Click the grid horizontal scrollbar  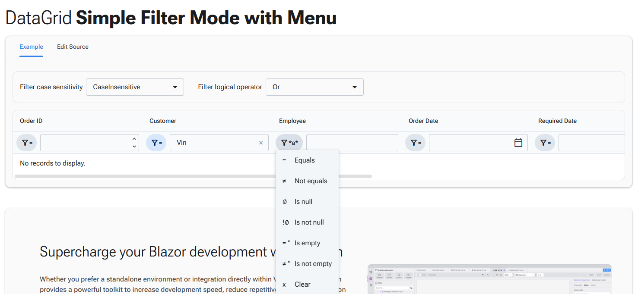(193, 176)
